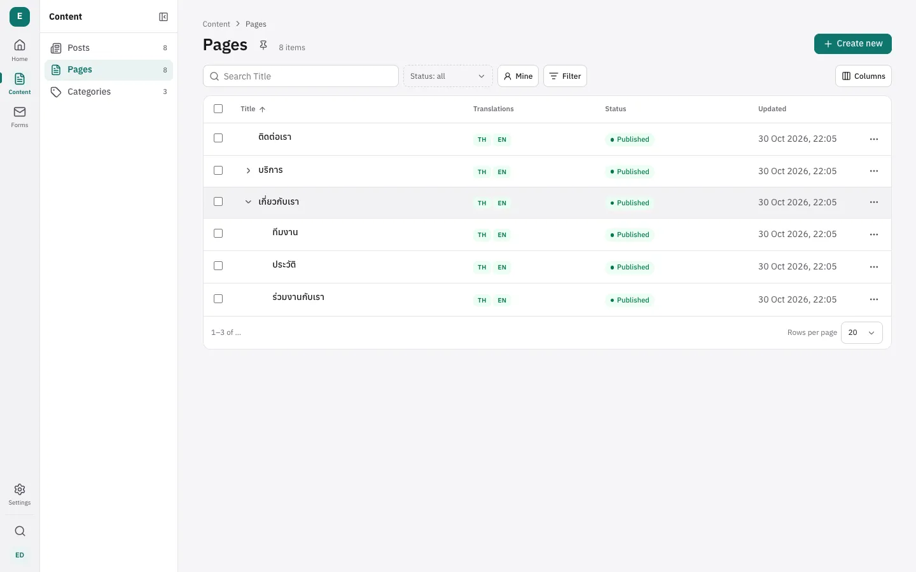Toggle the Mine filter button
Image resolution: width=916 pixels, height=572 pixels.
tap(518, 76)
